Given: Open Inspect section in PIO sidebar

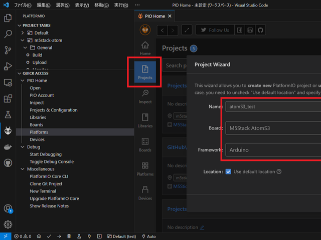Looking at the screenshot, I should (145, 96).
